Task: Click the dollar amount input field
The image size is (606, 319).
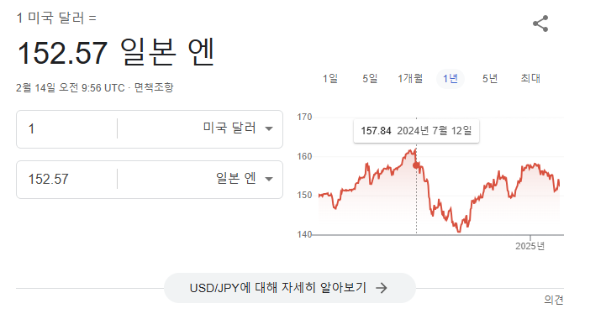Action: (x=66, y=128)
